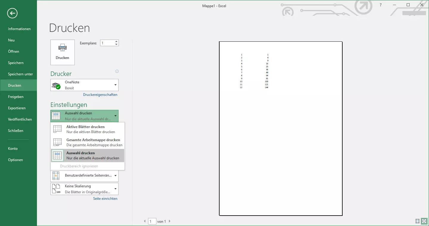Open Seite einrichten link

tap(105, 199)
